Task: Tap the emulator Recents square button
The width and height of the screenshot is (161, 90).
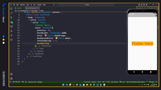Action: (151, 72)
